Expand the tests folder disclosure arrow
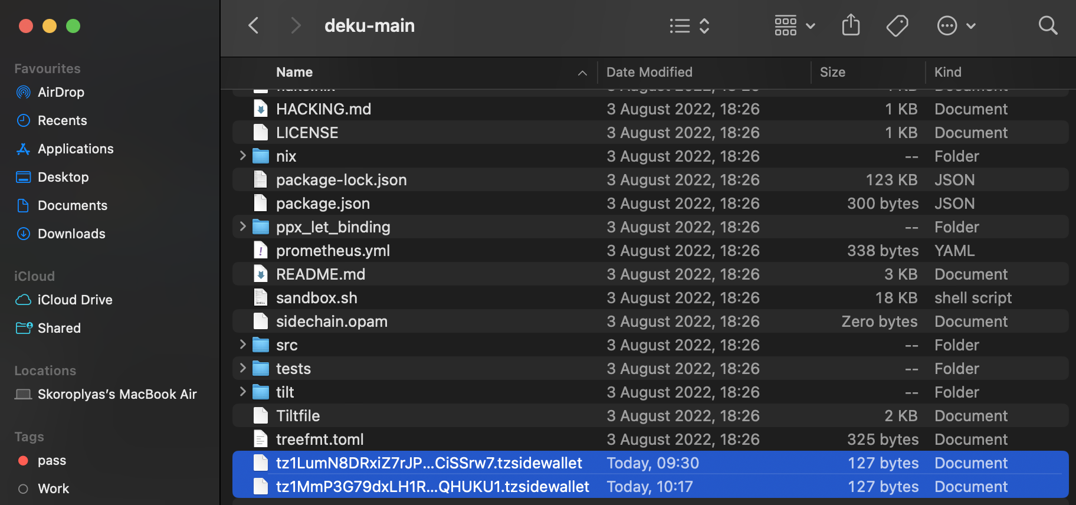 pyautogui.click(x=242, y=368)
